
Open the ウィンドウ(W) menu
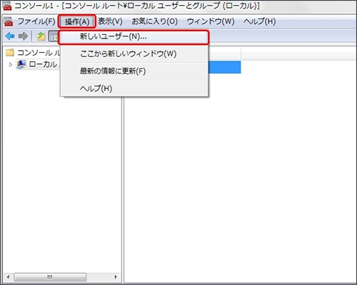tap(211, 21)
